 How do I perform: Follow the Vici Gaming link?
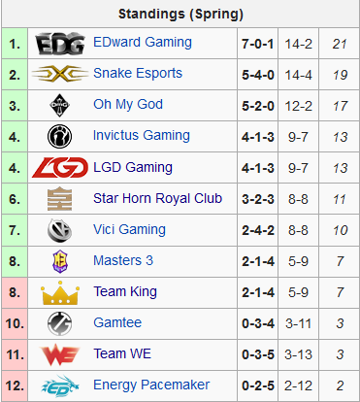(x=129, y=229)
